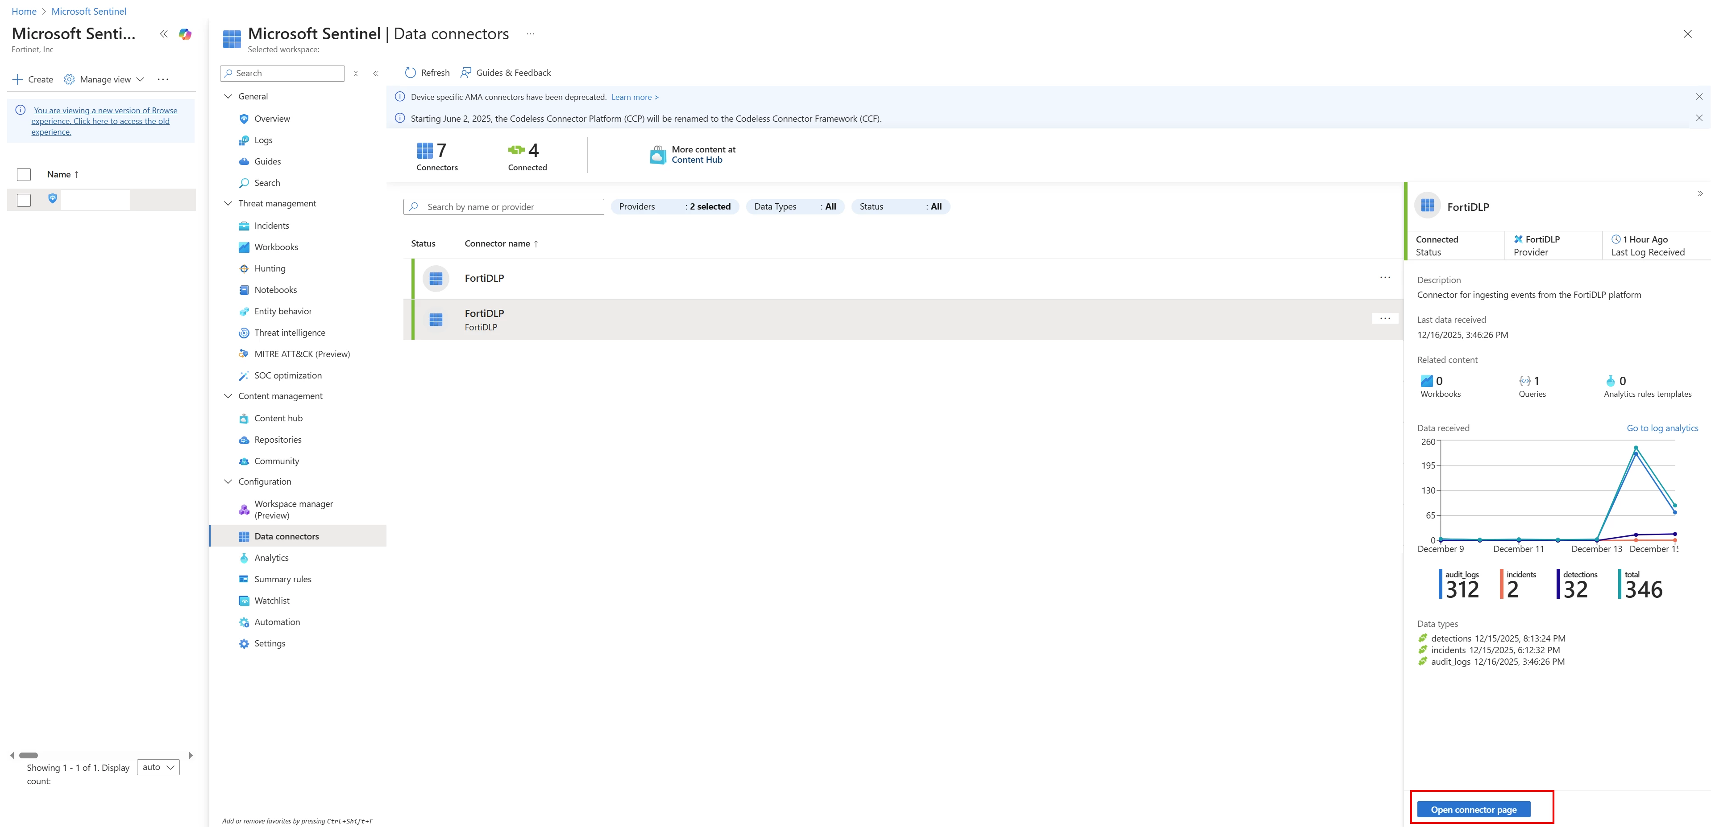Open Workspace manager (Preview)
Image resolution: width=1711 pixels, height=827 pixels.
coord(293,510)
